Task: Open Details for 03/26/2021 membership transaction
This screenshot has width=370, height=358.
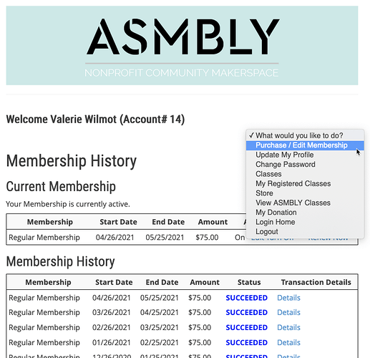Action: [x=288, y=312]
